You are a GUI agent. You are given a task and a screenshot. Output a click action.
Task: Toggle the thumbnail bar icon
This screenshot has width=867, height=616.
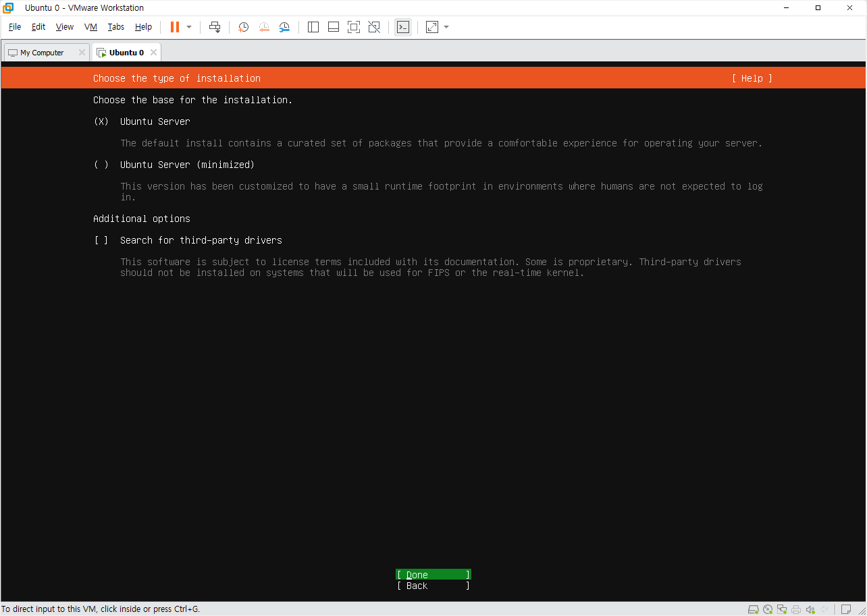click(334, 27)
